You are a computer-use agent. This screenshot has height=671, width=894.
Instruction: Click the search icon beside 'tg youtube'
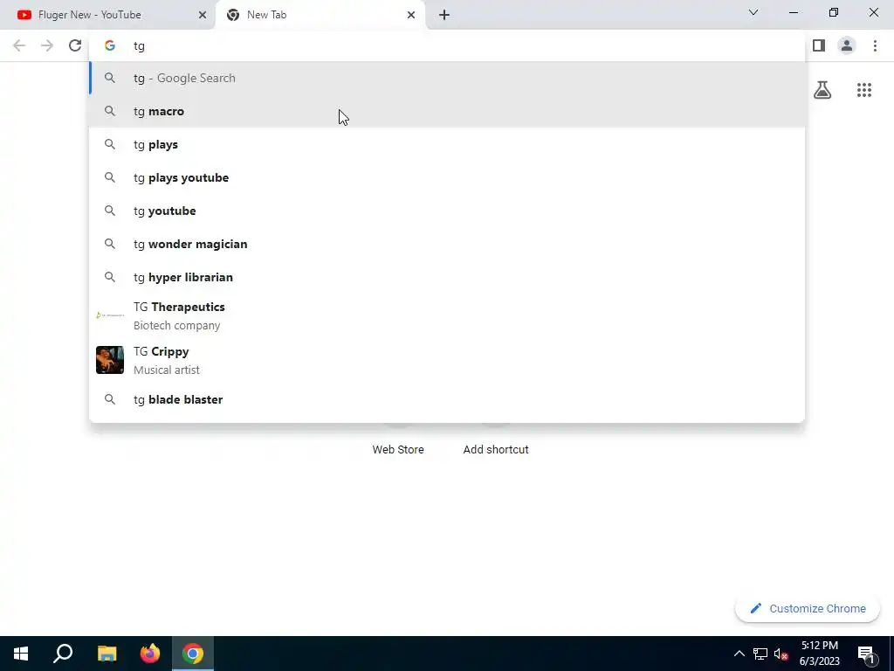click(110, 211)
